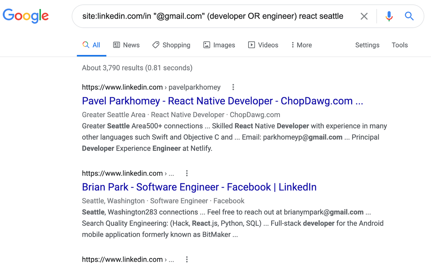Click 'Greater Seattle Area · React Native Developer' line
This screenshot has width=431, height=263.
pos(181,115)
